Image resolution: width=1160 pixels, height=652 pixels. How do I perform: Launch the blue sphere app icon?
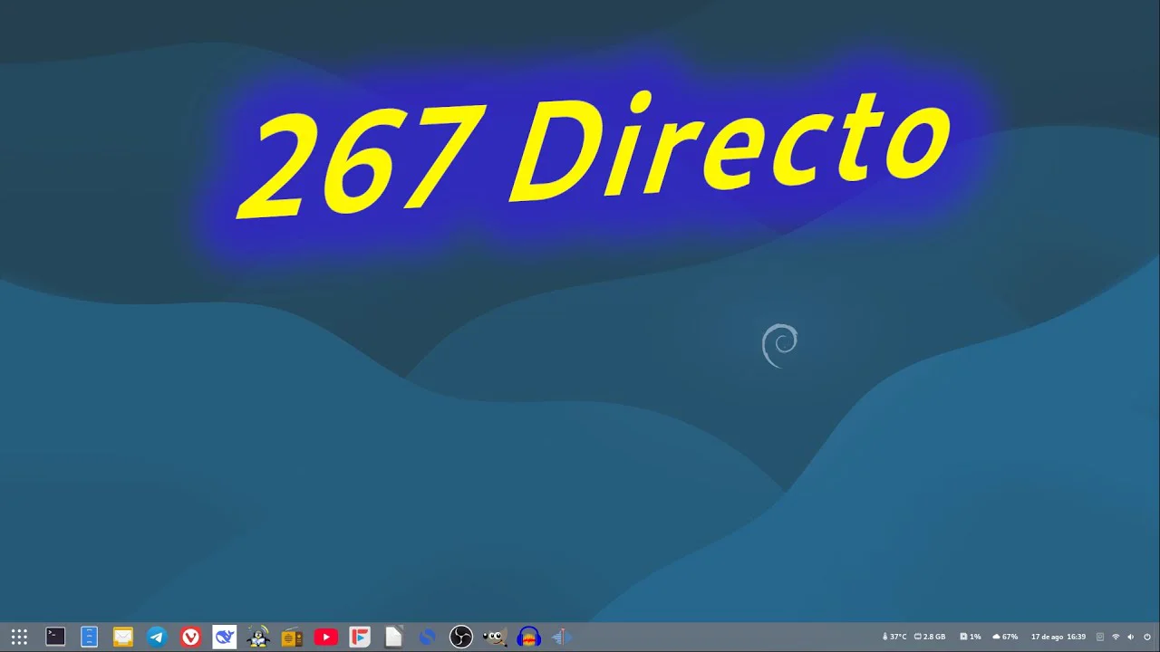point(427,638)
